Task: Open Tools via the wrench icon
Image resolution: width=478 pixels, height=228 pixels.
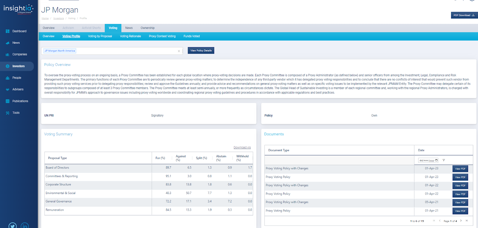Action: click(x=7, y=113)
